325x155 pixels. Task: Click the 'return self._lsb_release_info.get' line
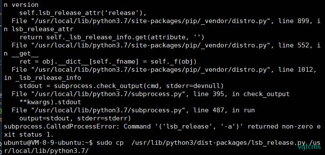(112, 37)
